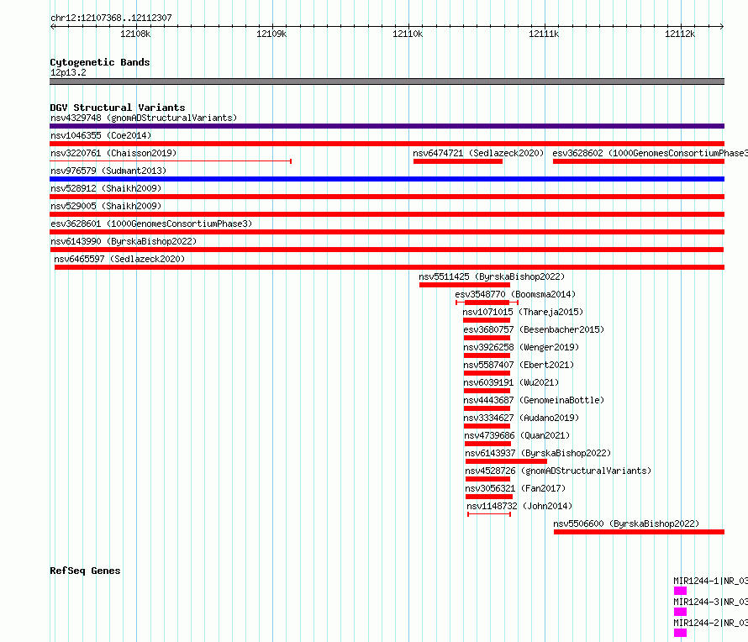
Task: Click the 12108k ruler position
Action: coord(135,34)
